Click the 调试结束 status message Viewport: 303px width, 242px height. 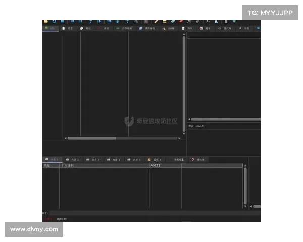pos(62,219)
